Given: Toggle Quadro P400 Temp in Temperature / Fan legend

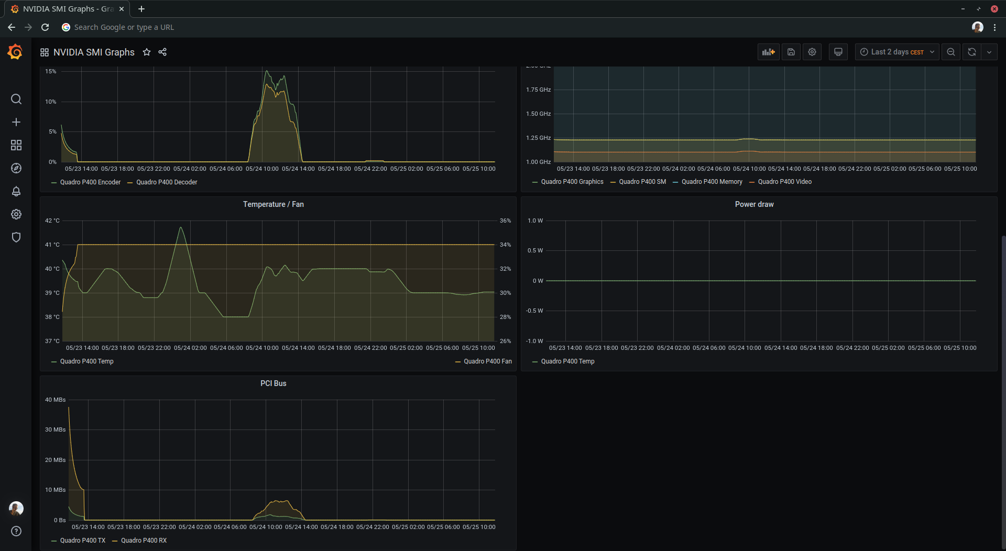Looking at the screenshot, I should (86, 361).
